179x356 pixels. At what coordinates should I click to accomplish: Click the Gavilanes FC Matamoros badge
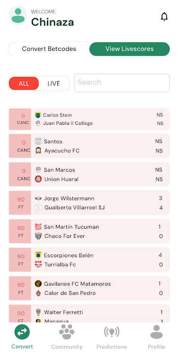(x=38, y=284)
